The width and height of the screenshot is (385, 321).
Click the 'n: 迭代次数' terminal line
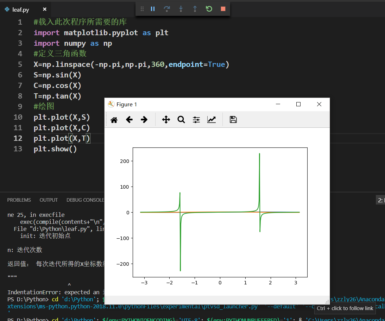25,250
